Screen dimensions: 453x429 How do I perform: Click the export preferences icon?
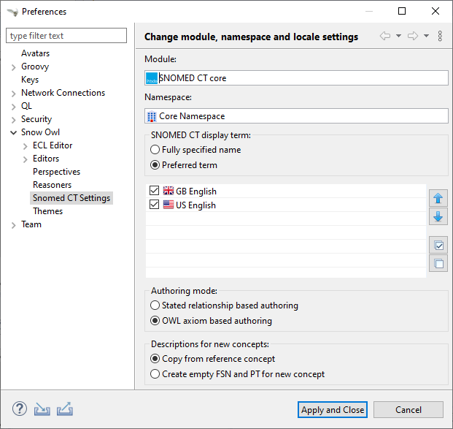click(64, 409)
